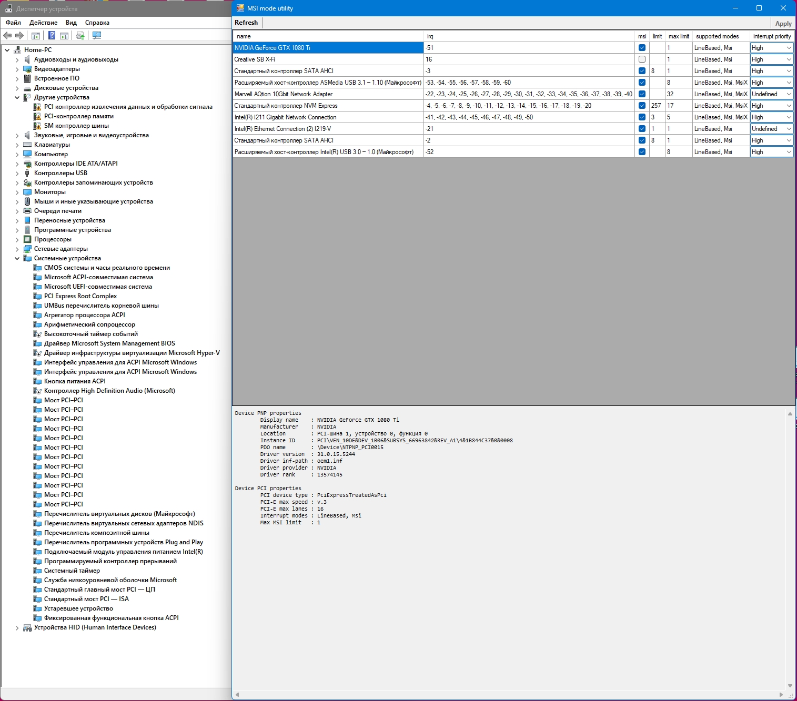Disable MSI for NVIDIA GeForce GTX 1080 Ti

[x=642, y=48]
